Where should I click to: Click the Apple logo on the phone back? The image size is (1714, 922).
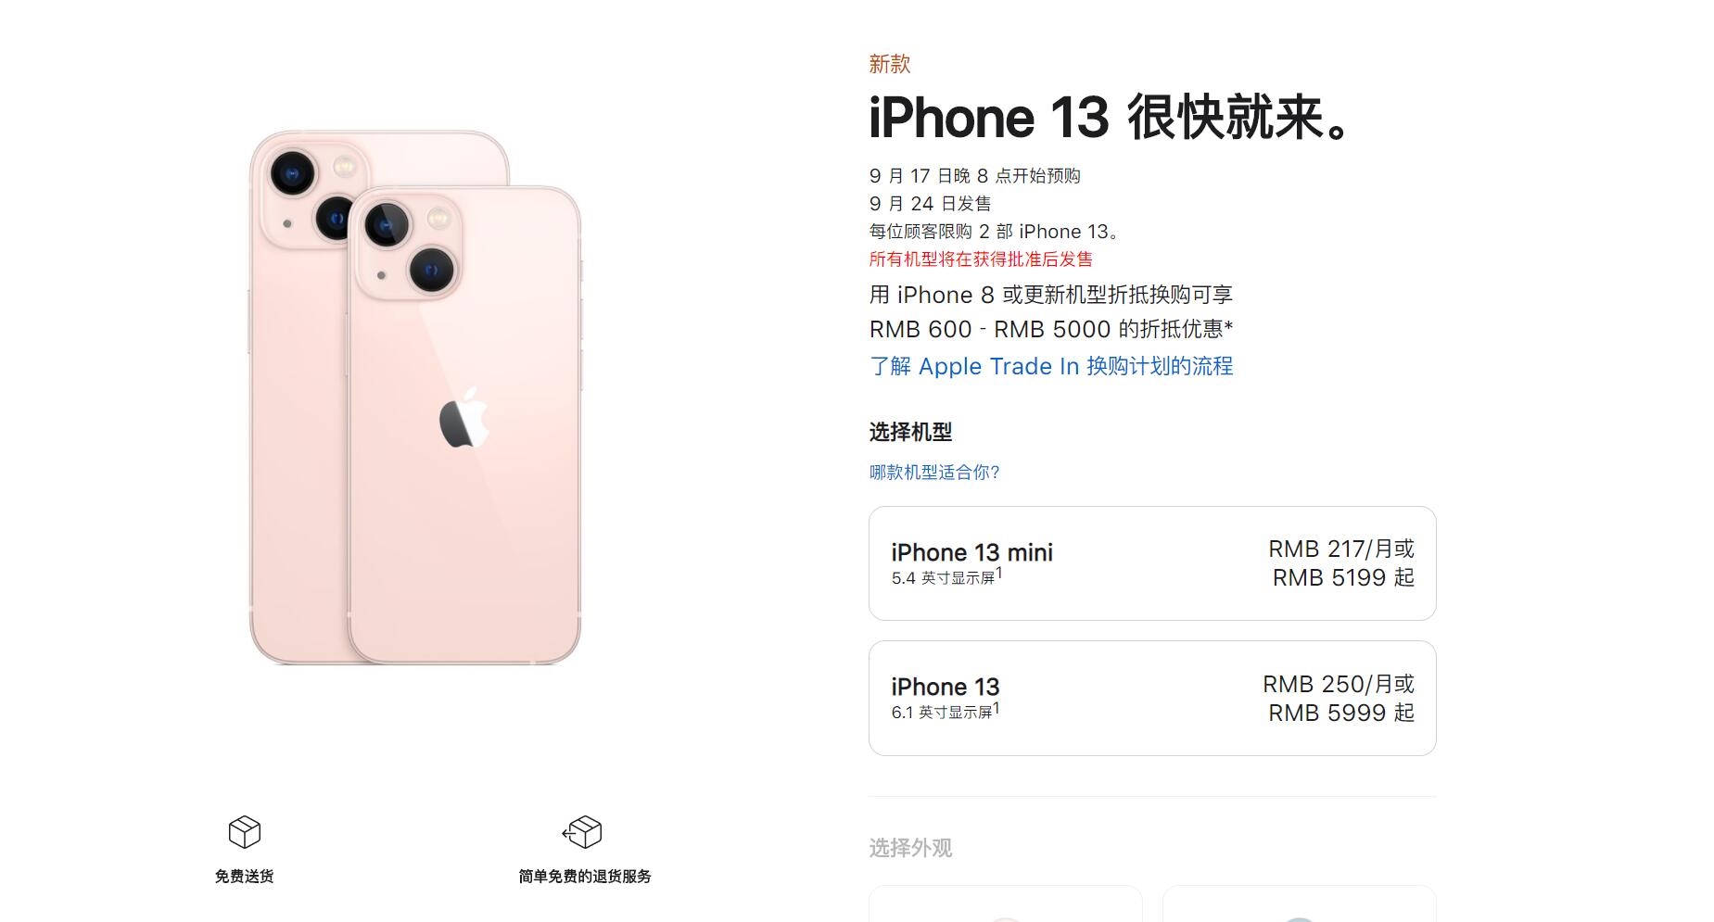click(x=463, y=418)
